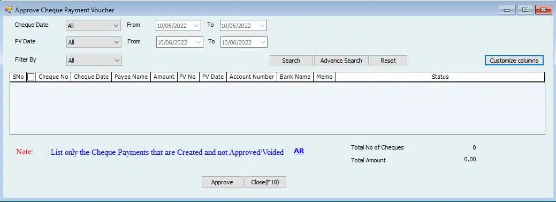Image resolution: width=556 pixels, height=202 pixels.
Task: Click the Status column header
Action: point(440,77)
